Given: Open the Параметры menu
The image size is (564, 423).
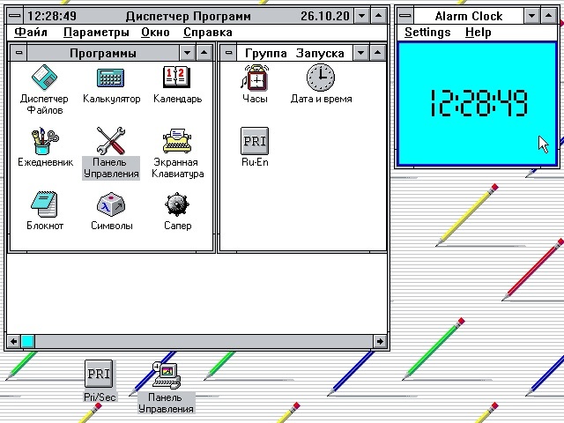Looking at the screenshot, I should point(96,33).
